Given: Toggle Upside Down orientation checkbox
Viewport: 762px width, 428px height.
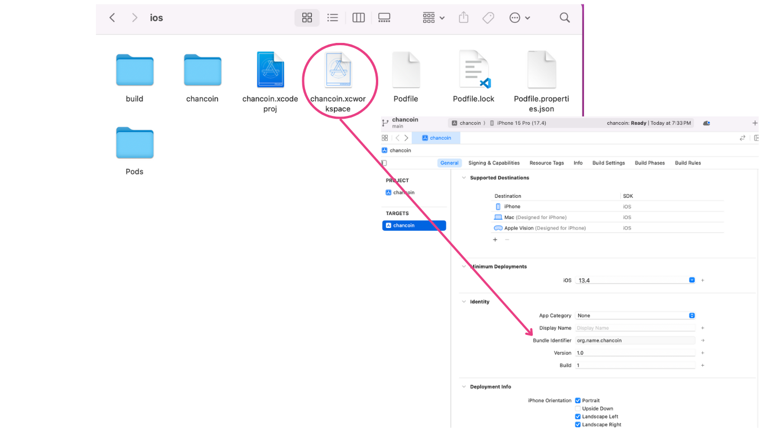Looking at the screenshot, I should [x=578, y=408].
